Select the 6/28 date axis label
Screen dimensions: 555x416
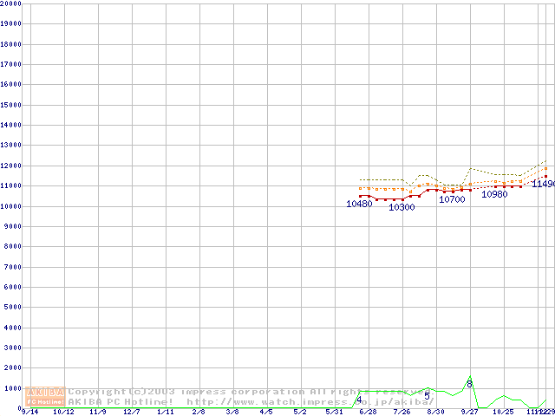(x=368, y=412)
